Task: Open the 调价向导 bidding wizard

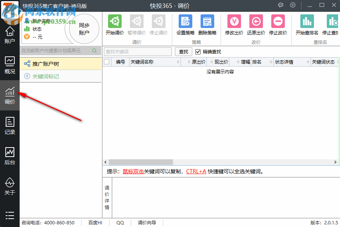Action: [147, 223]
